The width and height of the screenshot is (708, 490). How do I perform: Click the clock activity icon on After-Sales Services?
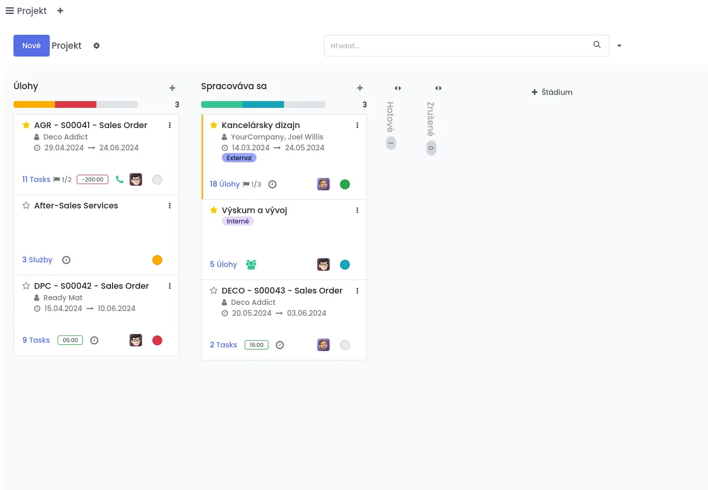coord(66,260)
